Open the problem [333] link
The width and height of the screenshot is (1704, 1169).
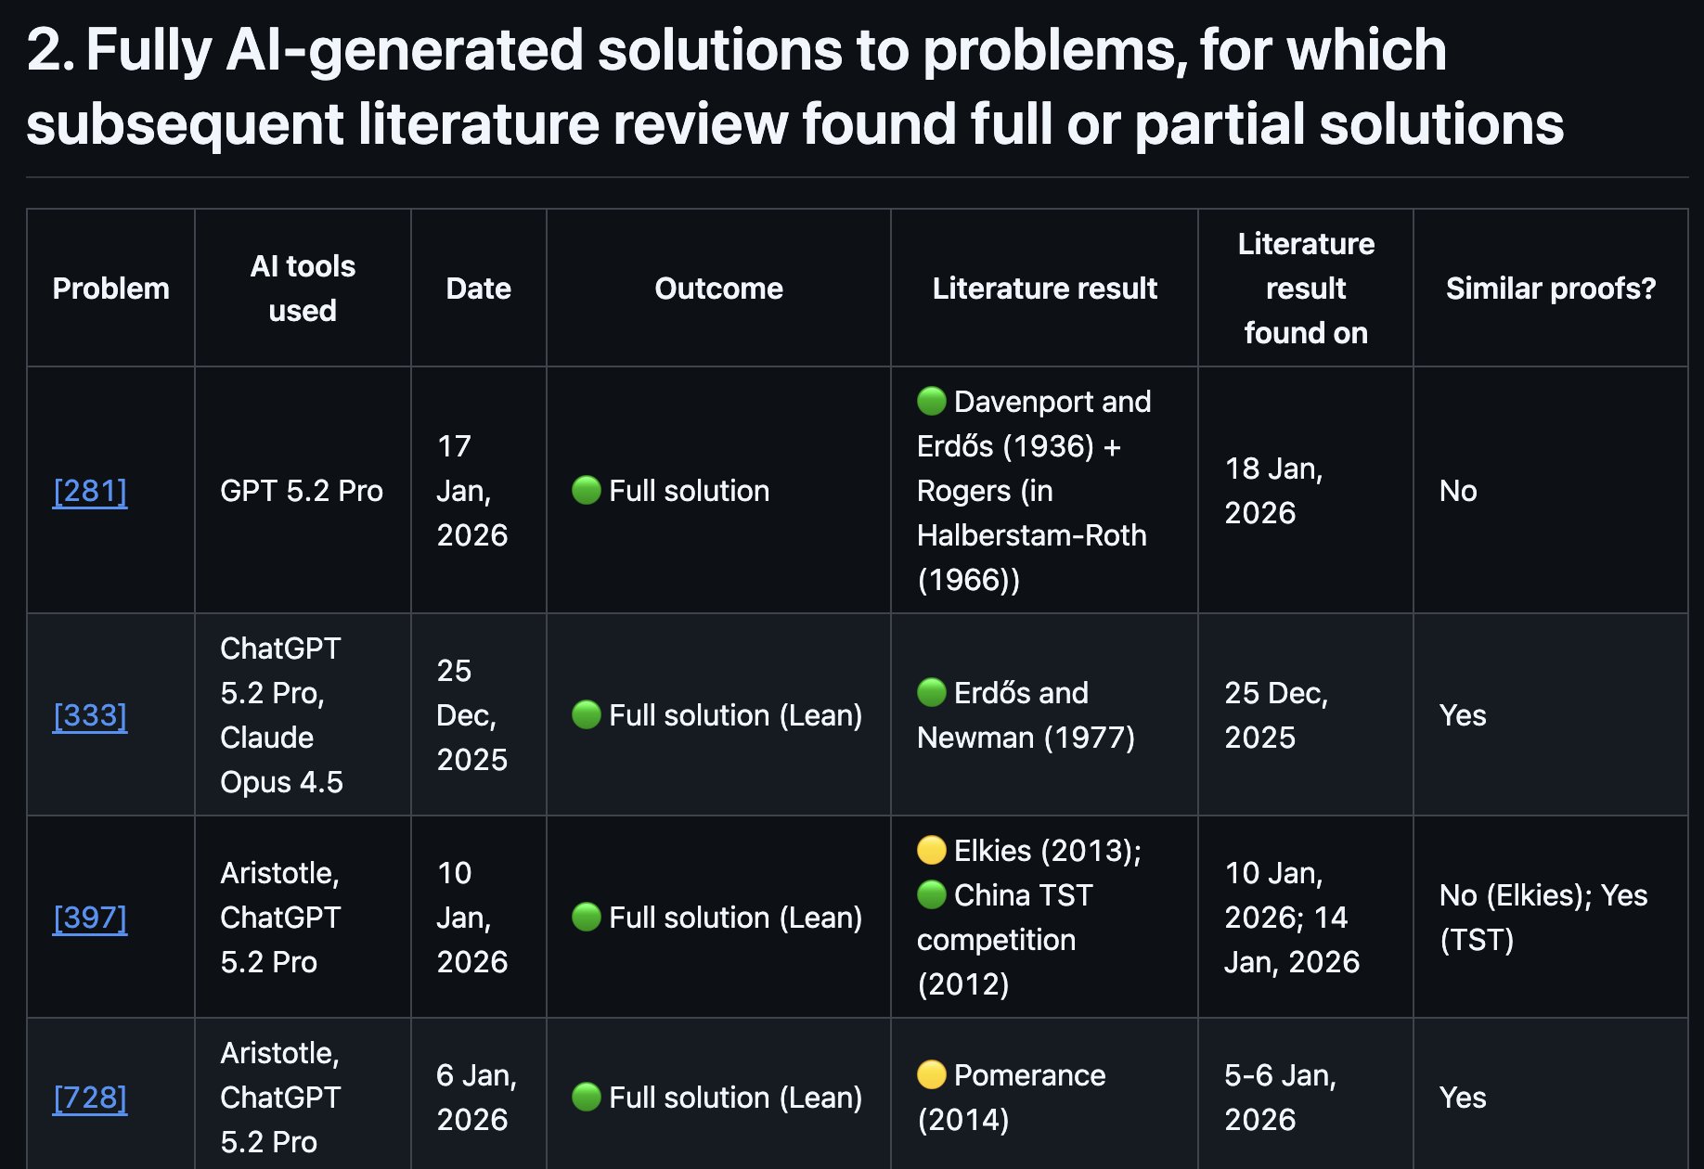90,715
